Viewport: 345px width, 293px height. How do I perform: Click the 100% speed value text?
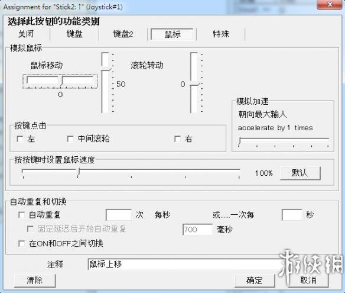tap(263, 173)
